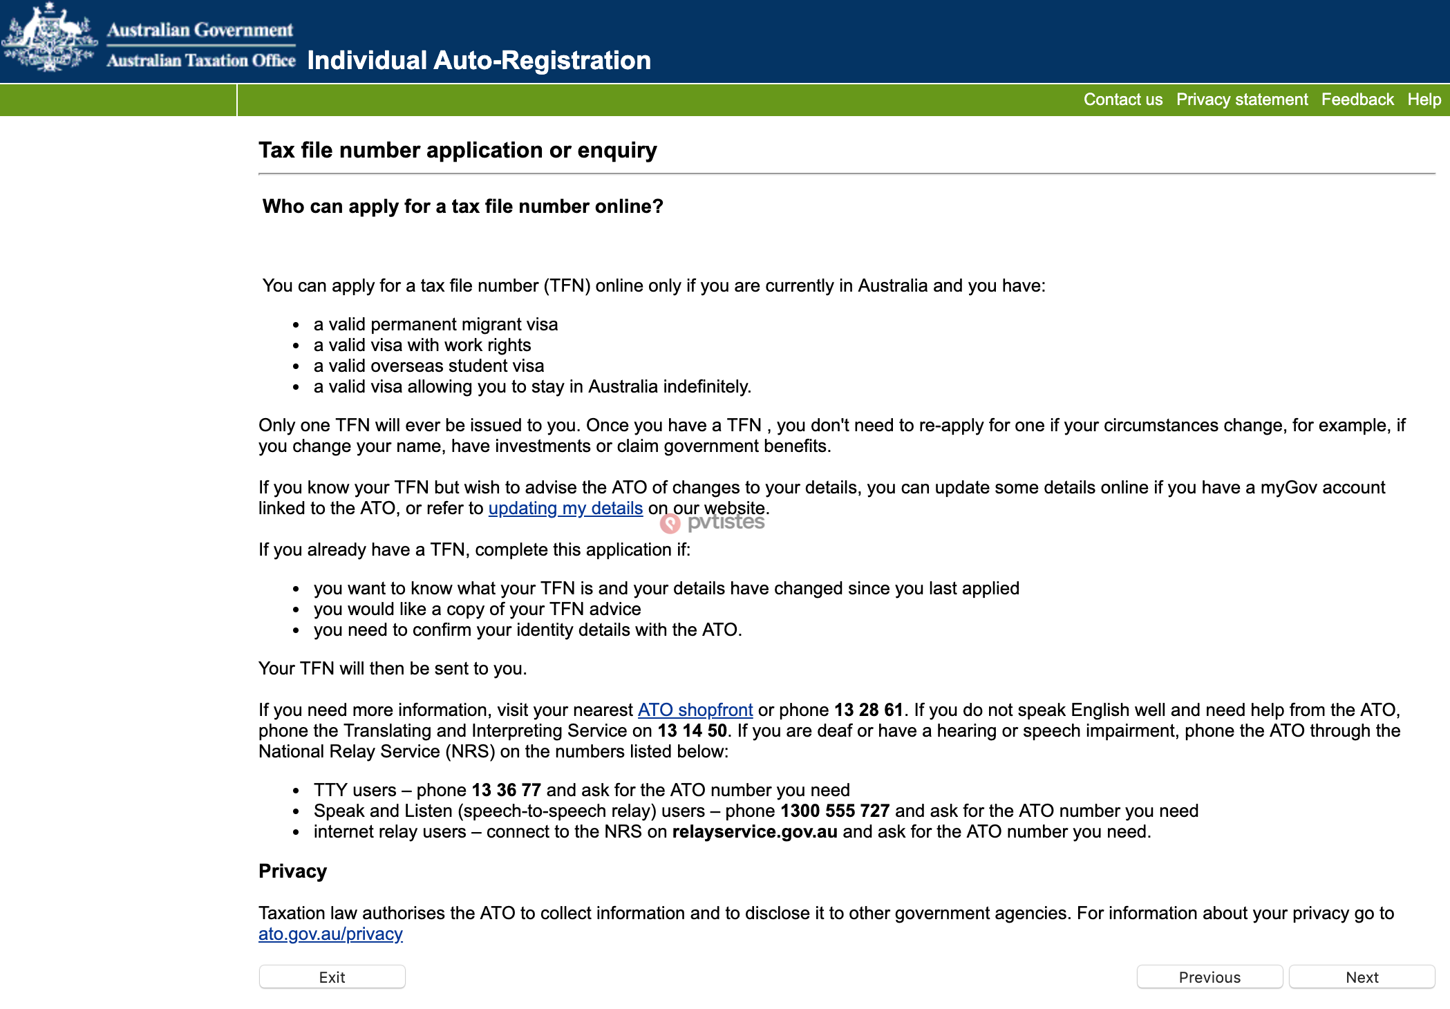Click the 'Contact us' menu item

1122,100
